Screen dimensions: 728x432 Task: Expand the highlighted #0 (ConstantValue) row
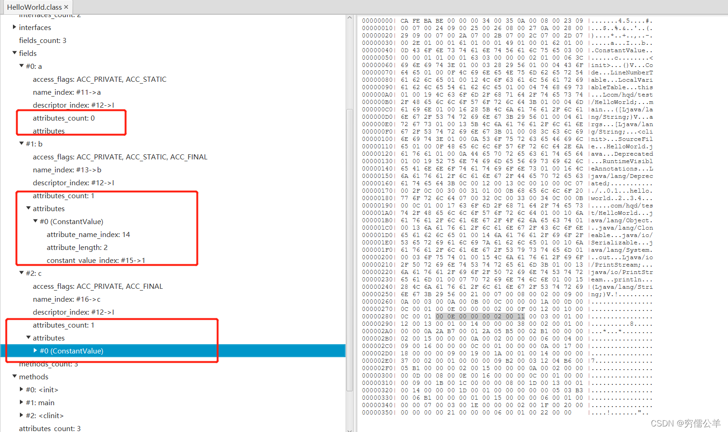pyautogui.click(x=35, y=351)
